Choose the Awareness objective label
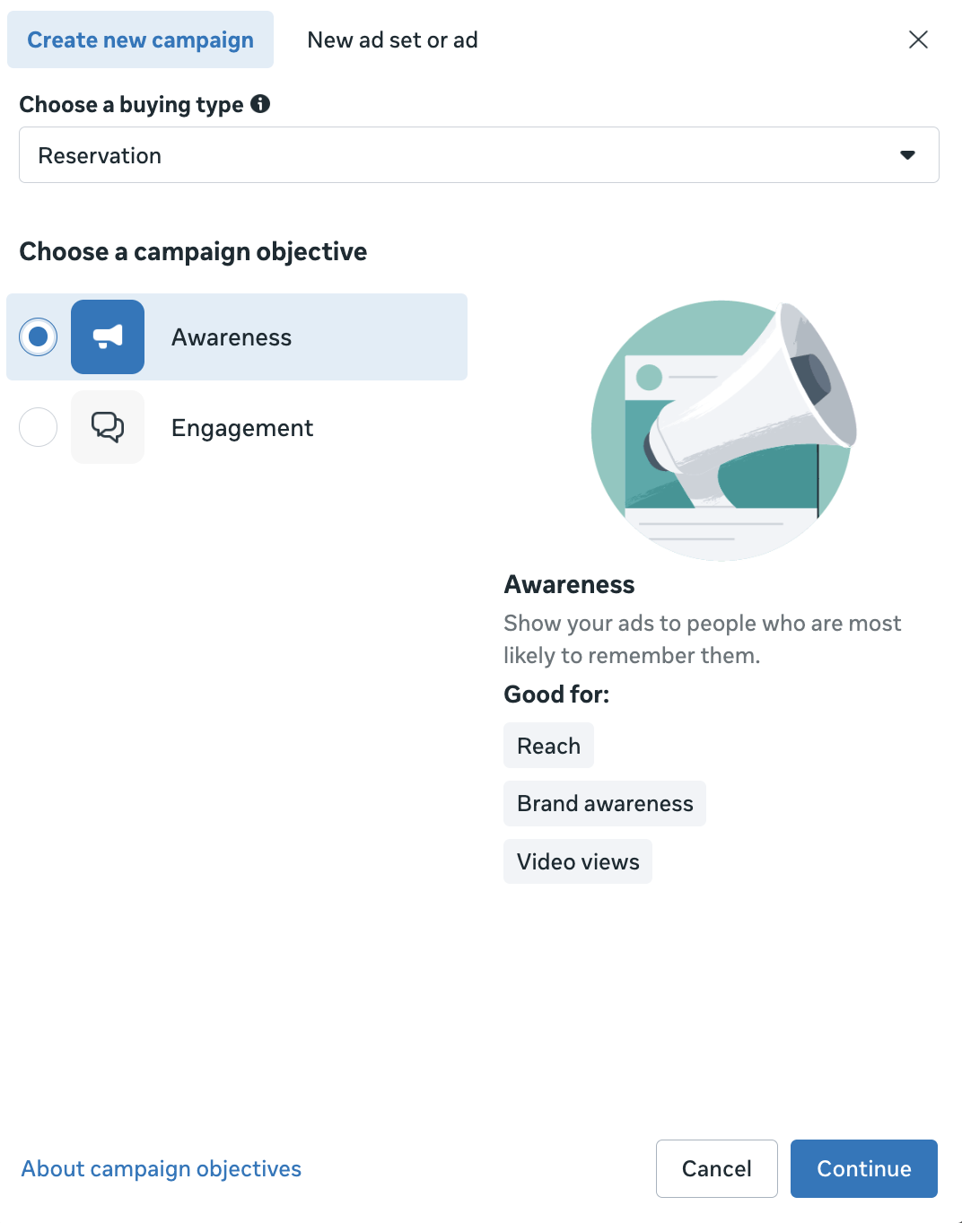 [232, 337]
